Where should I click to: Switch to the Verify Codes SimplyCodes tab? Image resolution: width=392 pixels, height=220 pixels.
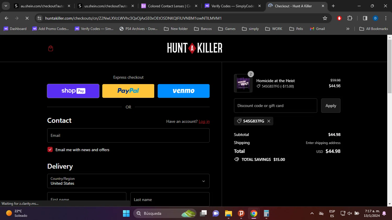click(233, 6)
